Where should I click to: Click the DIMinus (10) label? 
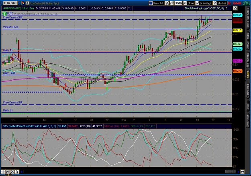[x=111, y=126]
